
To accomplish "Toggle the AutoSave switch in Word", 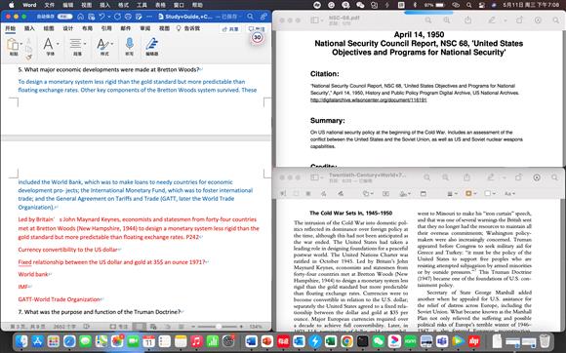I will pyautogui.click(x=64, y=17).
